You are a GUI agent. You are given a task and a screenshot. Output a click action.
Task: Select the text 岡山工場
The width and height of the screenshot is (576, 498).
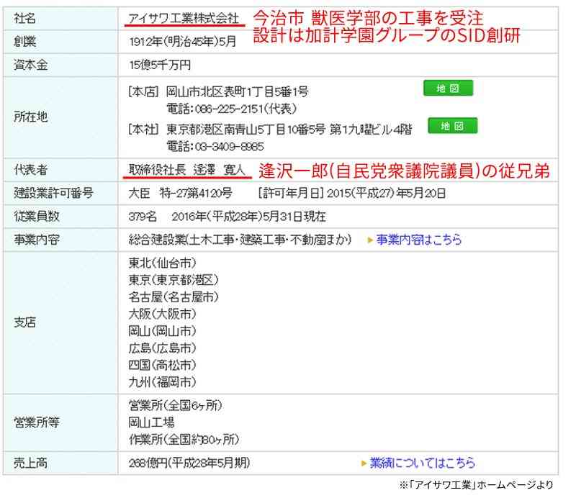[x=151, y=422]
